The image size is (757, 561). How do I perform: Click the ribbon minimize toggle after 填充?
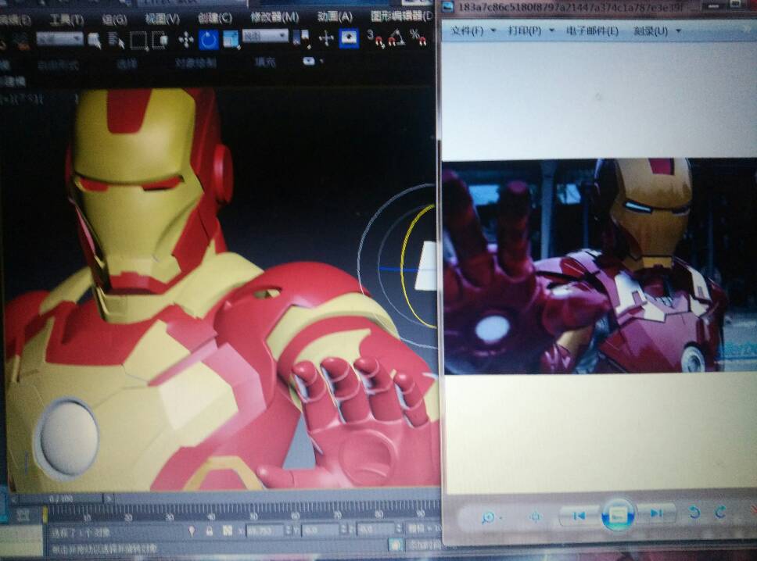[309, 61]
